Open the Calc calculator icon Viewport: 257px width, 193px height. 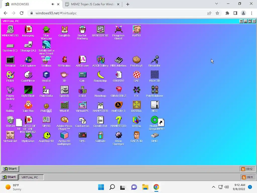pos(82,75)
